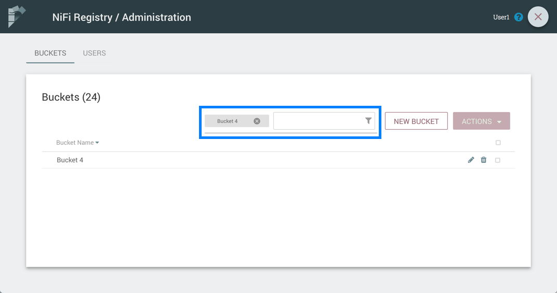Image resolution: width=557 pixels, height=293 pixels.
Task: Open the ACTIONS dropdown menu
Action: coord(481,121)
